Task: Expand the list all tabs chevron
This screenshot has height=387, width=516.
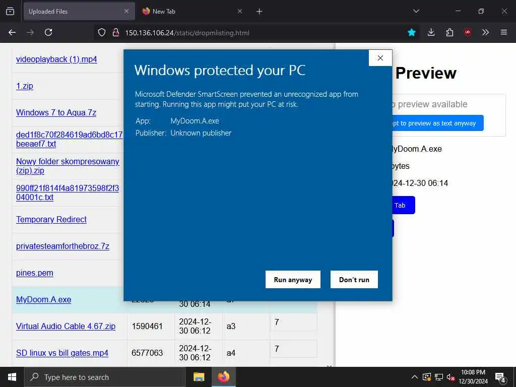Action: pyautogui.click(x=416, y=11)
